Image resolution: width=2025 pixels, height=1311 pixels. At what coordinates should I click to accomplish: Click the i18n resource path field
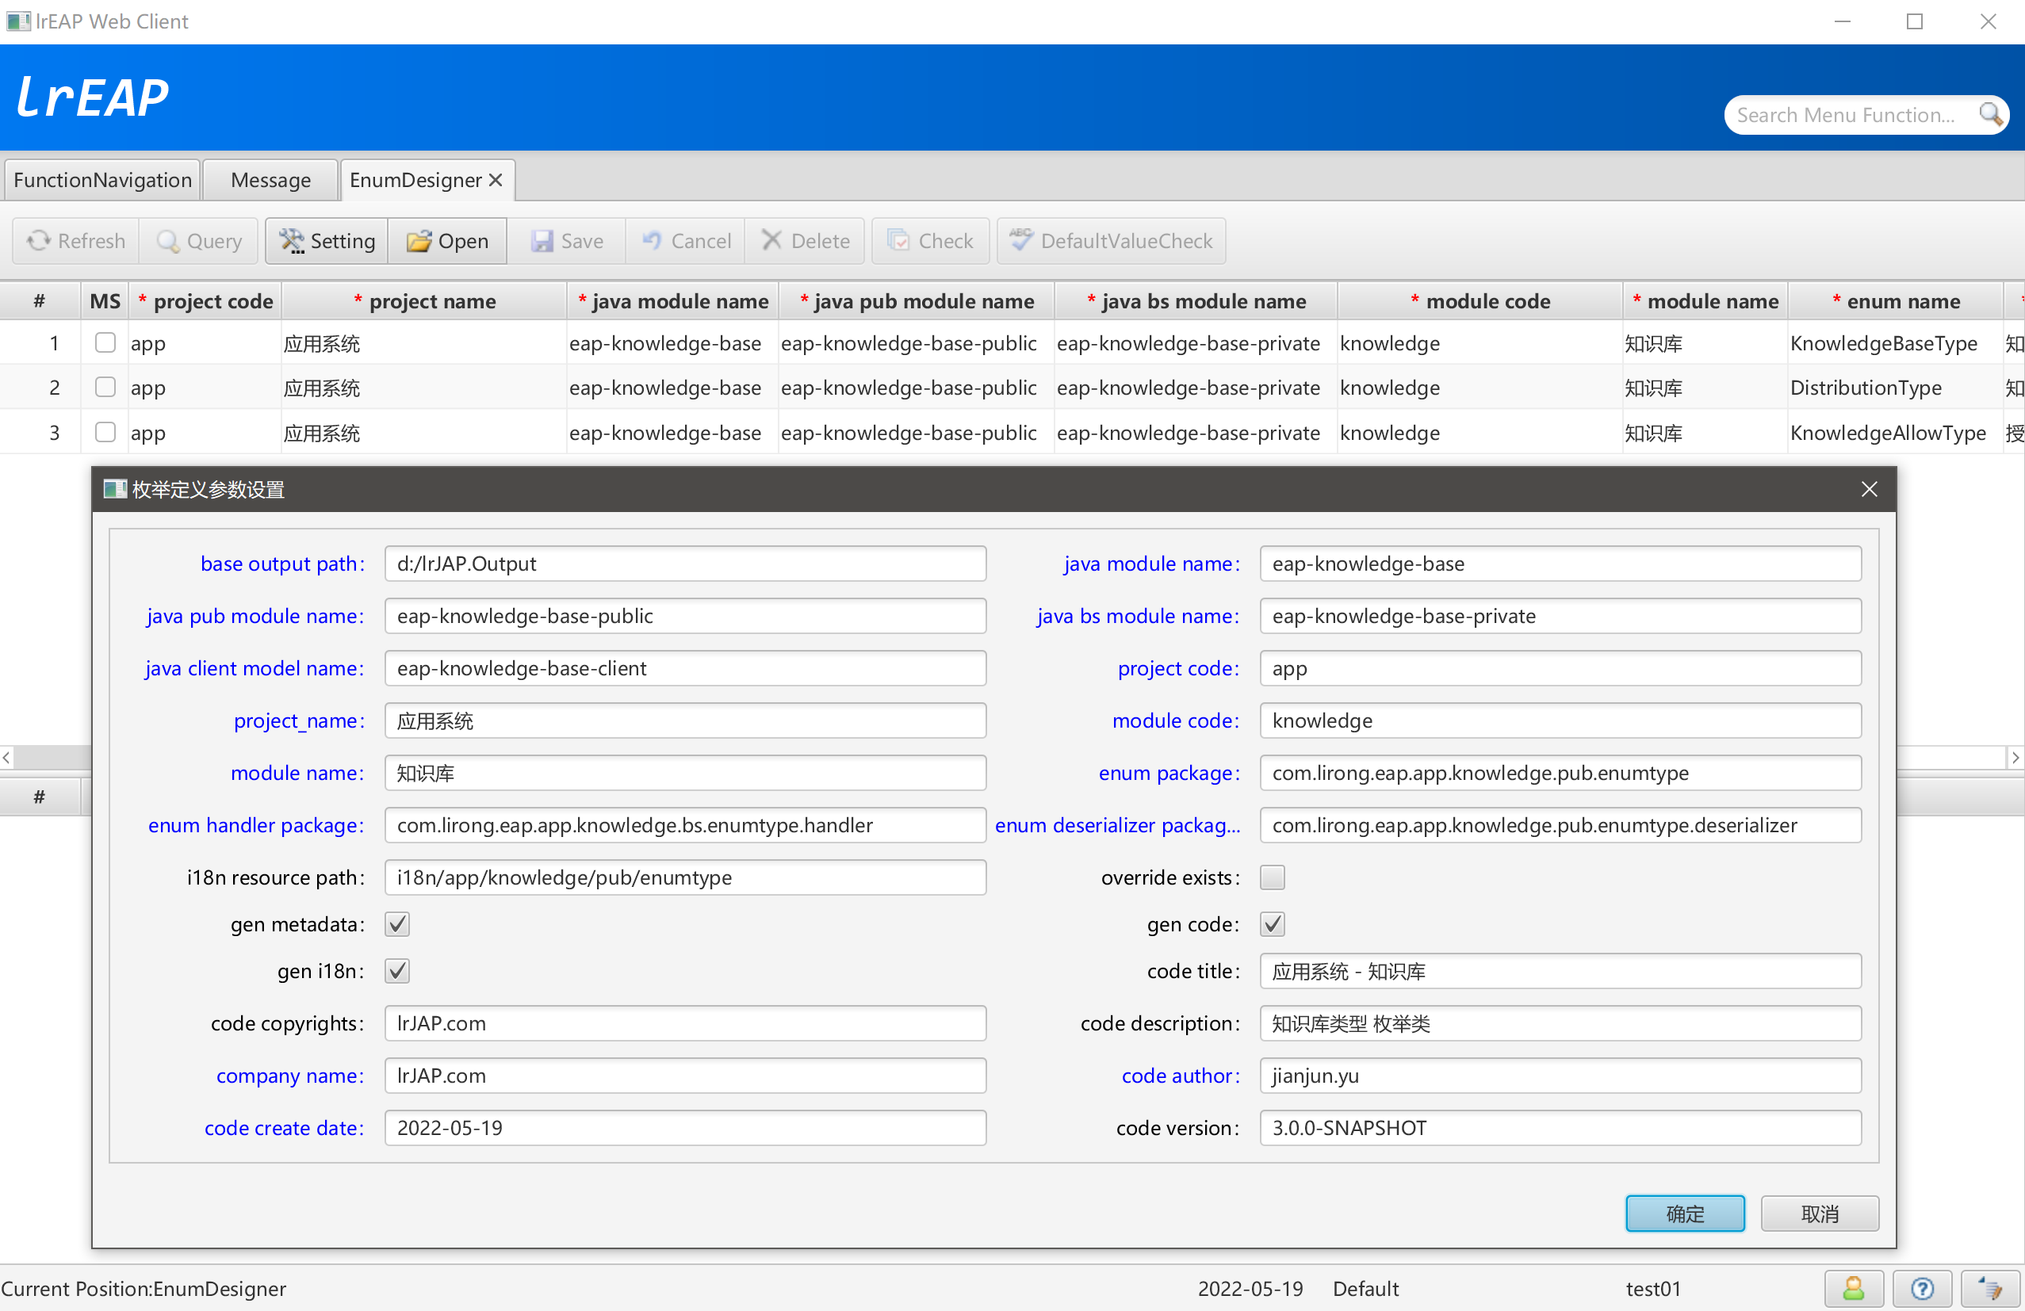(685, 877)
